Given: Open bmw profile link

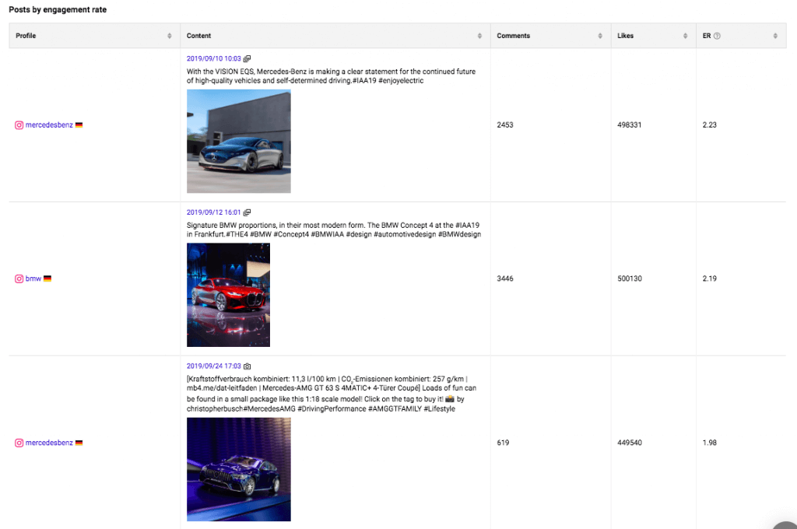Looking at the screenshot, I should [x=33, y=279].
